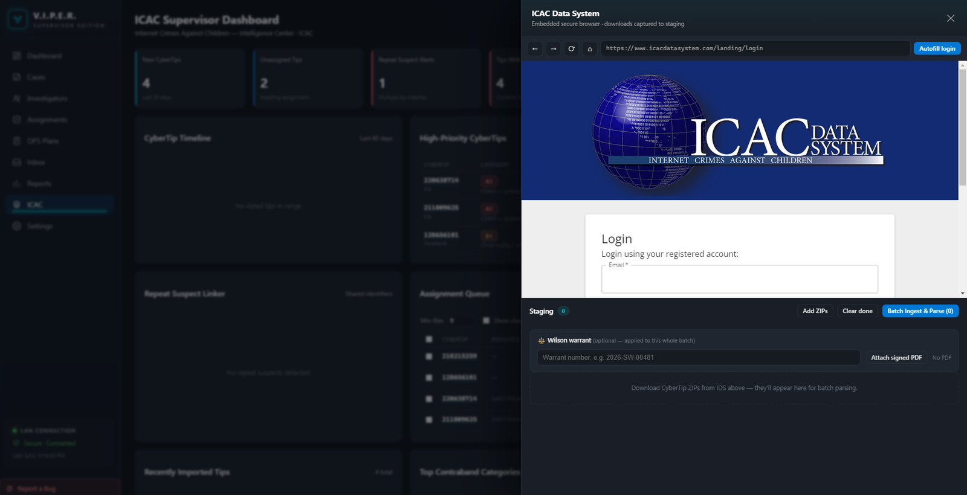Click the Warrant number input field
This screenshot has height=495, width=967.
[x=699, y=357]
